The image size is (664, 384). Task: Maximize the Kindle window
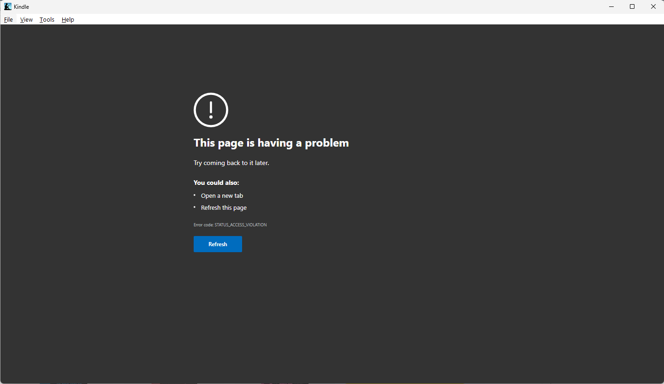(632, 6)
